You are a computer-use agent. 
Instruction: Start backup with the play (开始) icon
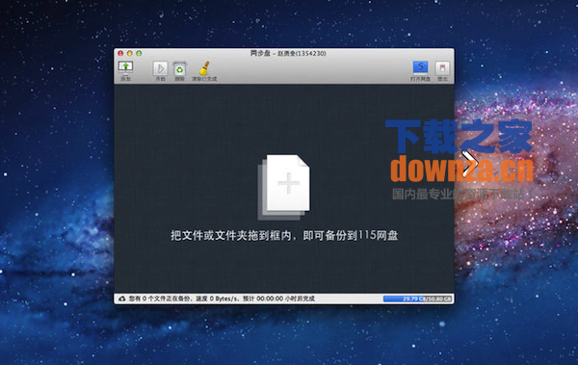pyautogui.click(x=160, y=68)
